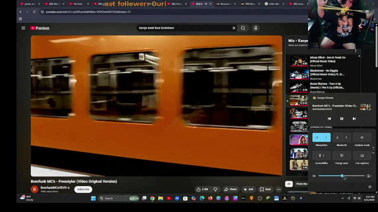Image resolution: width=378 pixels, height=212 pixels.
Task: Open all settings gear in quick settings
Action: pyautogui.click(x=370, y=187)
